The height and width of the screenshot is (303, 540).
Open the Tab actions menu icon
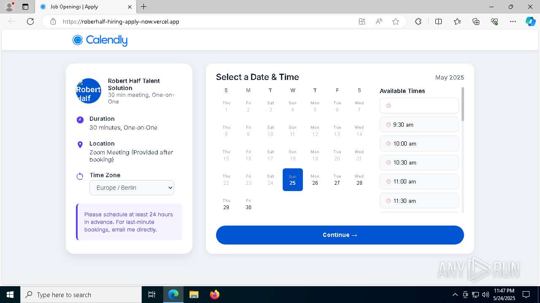coord(25,7)
